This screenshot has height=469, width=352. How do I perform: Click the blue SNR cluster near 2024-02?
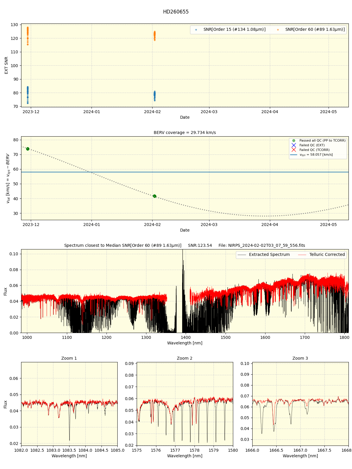[x=155, y=96]
